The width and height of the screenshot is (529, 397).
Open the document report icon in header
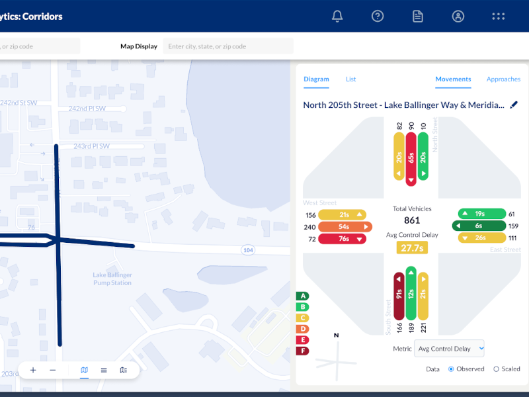[x=418, y=16]
